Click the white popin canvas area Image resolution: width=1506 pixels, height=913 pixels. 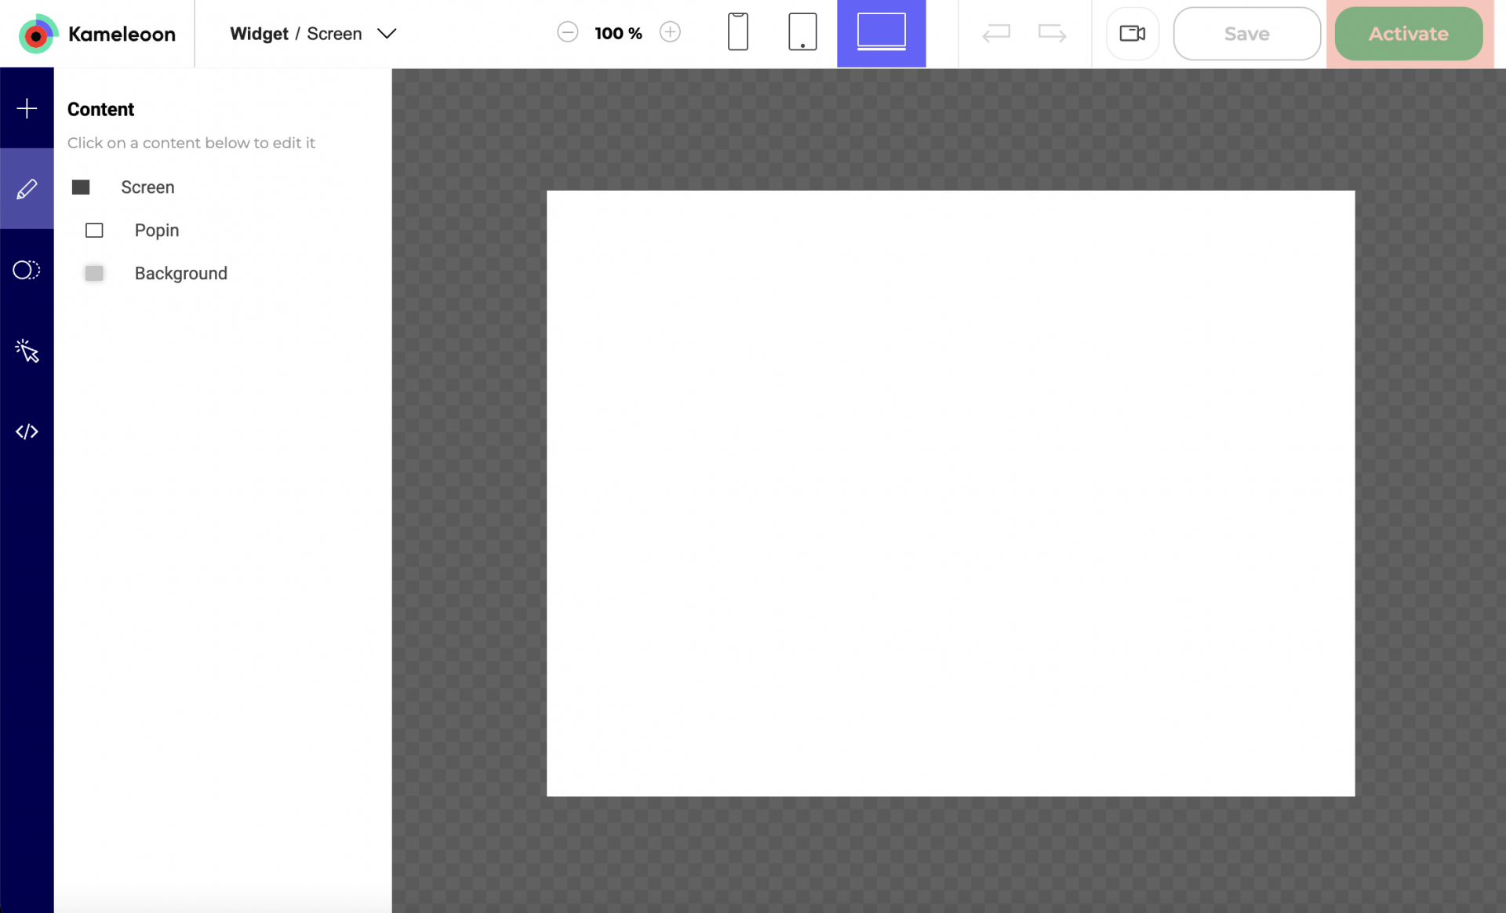[x=950, y=493]
